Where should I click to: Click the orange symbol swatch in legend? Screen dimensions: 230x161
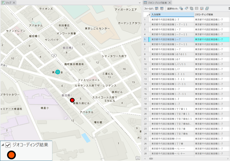point(11,155)
